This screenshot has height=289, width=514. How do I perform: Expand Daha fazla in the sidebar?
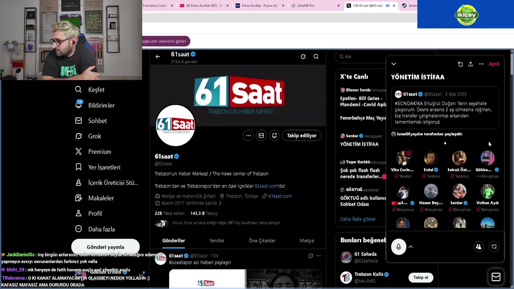95,229
